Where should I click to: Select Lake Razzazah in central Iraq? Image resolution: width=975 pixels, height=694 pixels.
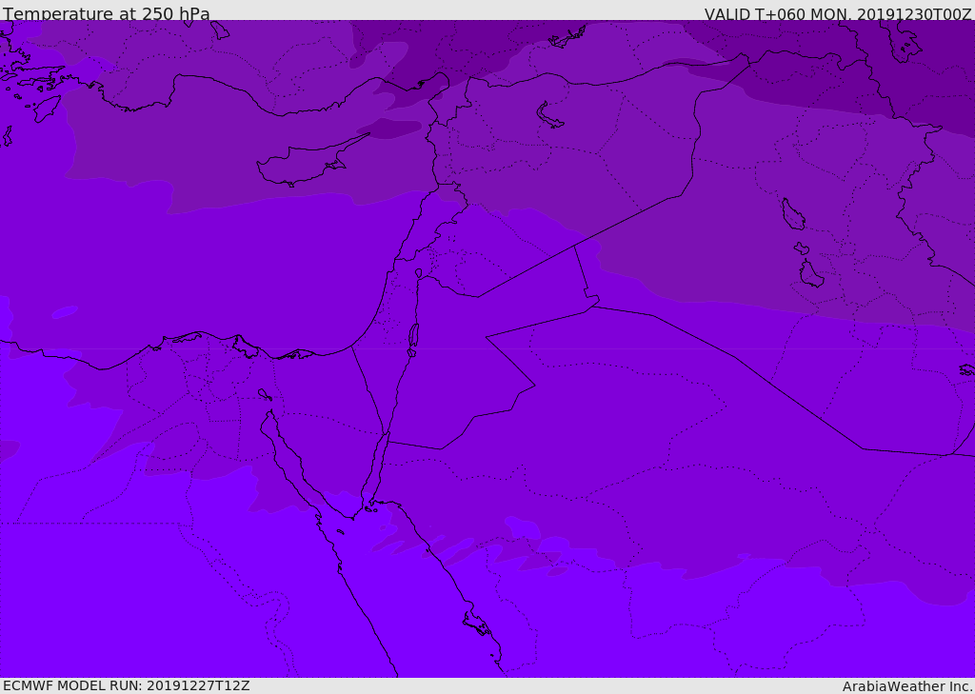click(811, 273)
